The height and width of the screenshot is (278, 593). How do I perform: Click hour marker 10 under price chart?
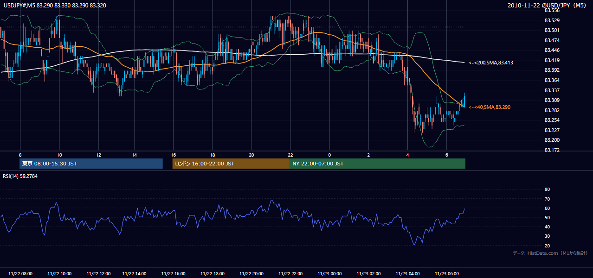click(59, 155)
